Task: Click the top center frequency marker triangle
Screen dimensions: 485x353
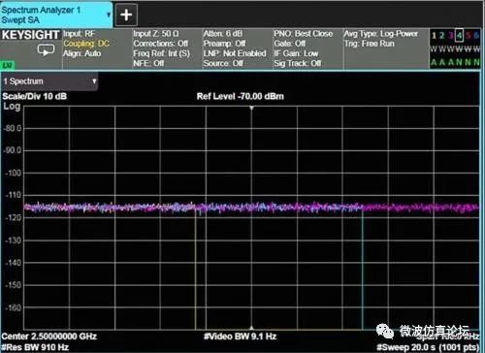Action: pos(251,108)
